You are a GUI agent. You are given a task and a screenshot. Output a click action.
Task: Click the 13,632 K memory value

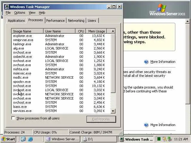click(x=98, y=36)
